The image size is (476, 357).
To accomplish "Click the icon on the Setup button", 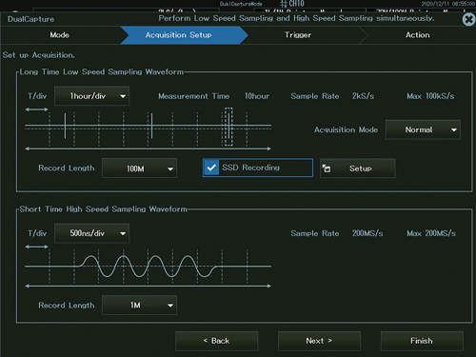I will coord(327,169).
